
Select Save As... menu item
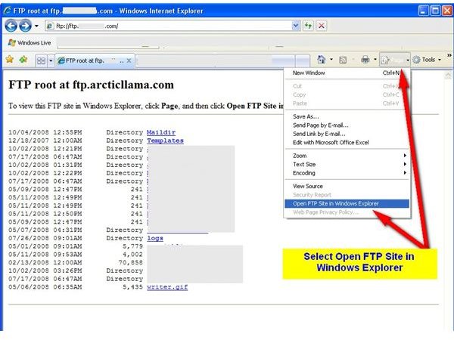coord(347,116)
